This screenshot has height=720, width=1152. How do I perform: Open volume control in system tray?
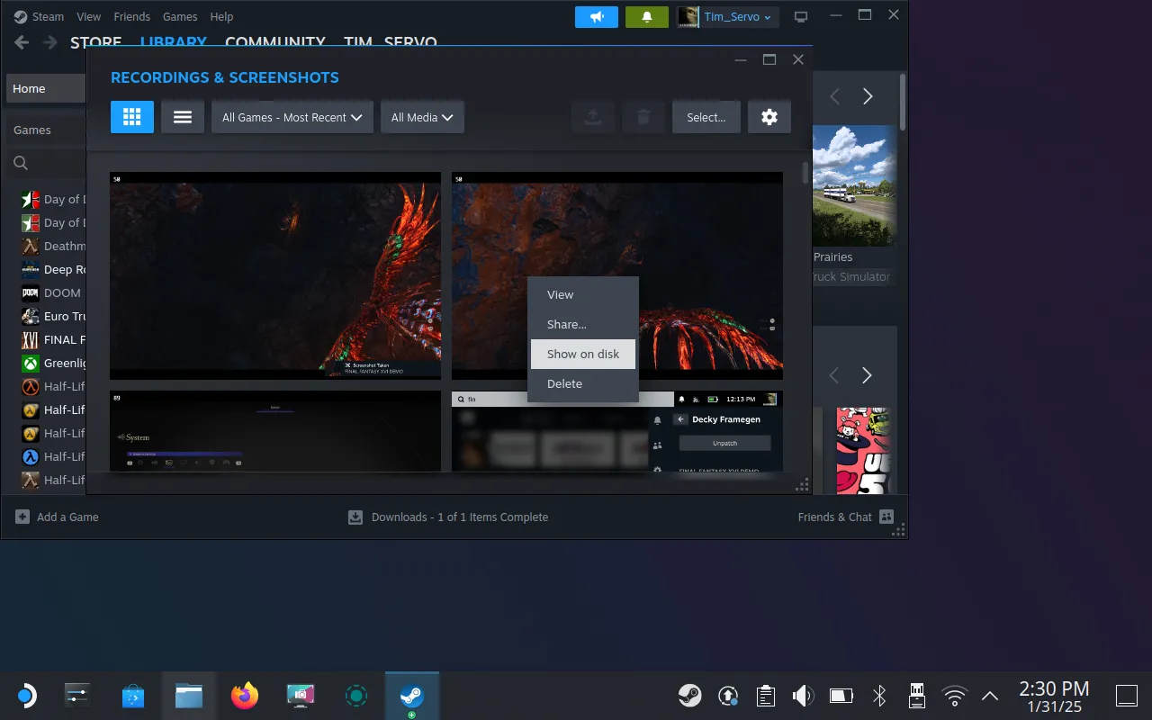click(x=802, y=695)
